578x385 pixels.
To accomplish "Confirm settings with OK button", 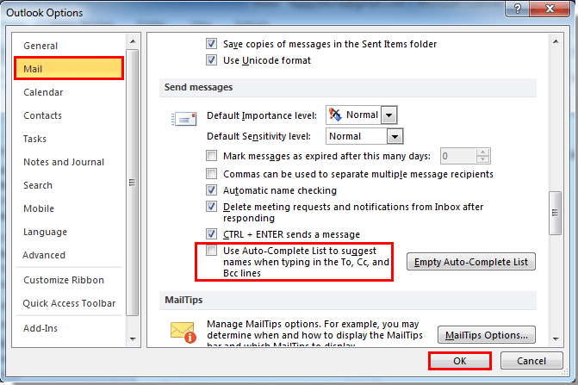I will 460,361.
